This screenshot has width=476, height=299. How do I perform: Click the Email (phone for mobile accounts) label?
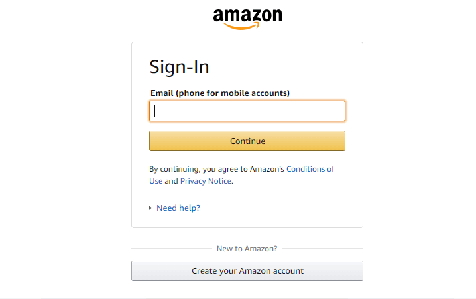[x=219, y=93]
